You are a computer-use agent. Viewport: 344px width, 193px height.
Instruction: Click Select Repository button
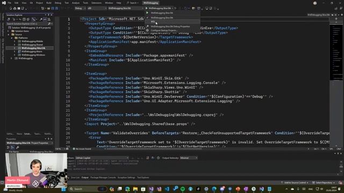pyautogui.click(x=324, y=183)
